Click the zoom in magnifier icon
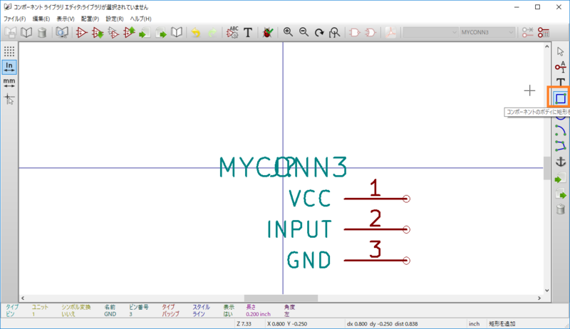This screenshot has height=329, width=570. click(288, 33)
